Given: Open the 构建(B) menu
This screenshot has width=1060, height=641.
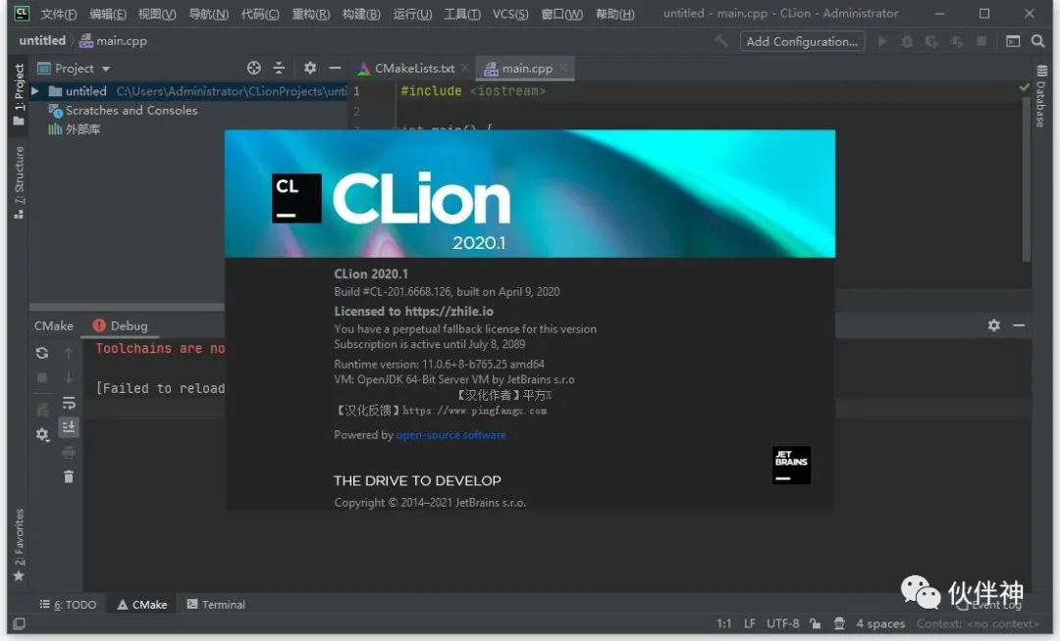Looking at the screenshot, I should [361, 14].
